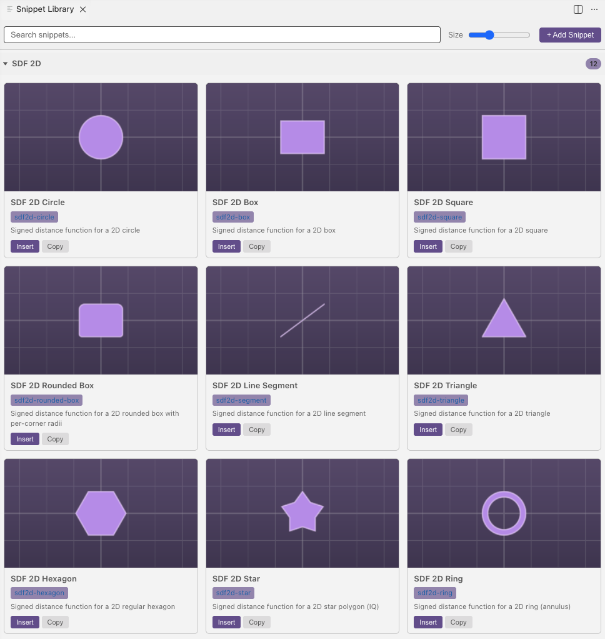Adjust the Size slider
Image resolution: width=605 pixels, height=639 pixels.
click(x=499, y=35)
